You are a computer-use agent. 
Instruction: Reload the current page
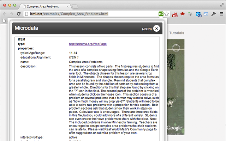pos(19,14)
